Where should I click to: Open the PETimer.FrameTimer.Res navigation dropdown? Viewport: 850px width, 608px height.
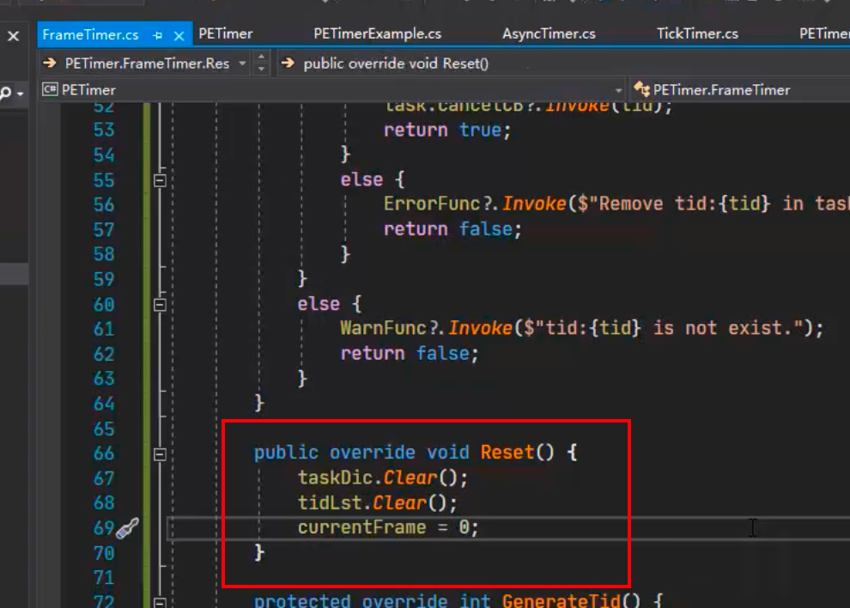[x=242, y=64]
